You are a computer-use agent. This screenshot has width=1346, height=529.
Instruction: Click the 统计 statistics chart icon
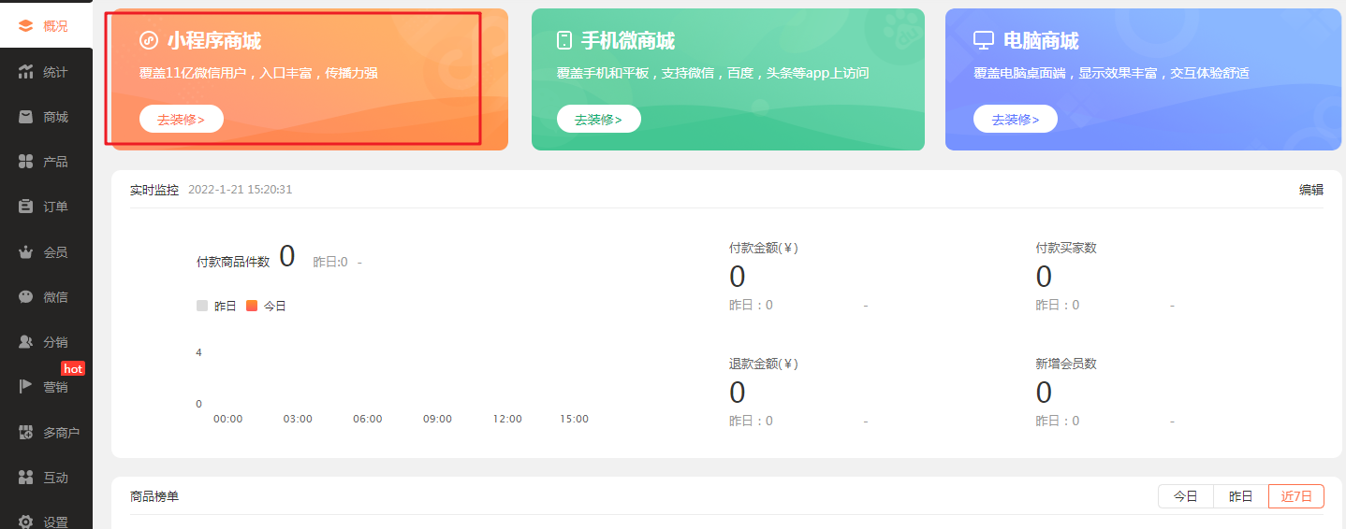point(26,72)
